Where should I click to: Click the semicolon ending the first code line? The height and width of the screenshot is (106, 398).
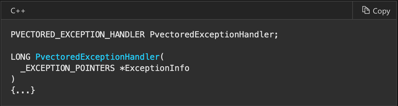(x=276, y=35)
